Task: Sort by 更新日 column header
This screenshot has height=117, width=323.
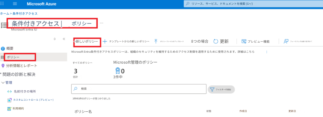Action: click(292, 111)
